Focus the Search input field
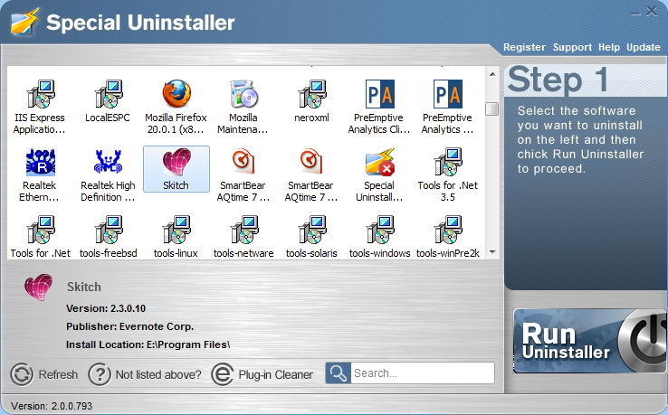 click(x=422, y=373)
